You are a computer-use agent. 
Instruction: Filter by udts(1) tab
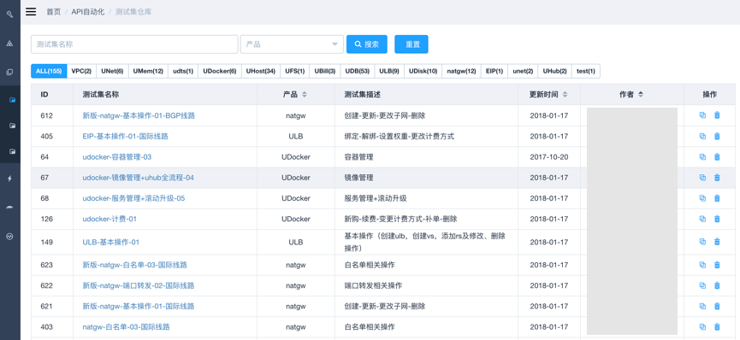pyautogui.click(x=183, y=71)
